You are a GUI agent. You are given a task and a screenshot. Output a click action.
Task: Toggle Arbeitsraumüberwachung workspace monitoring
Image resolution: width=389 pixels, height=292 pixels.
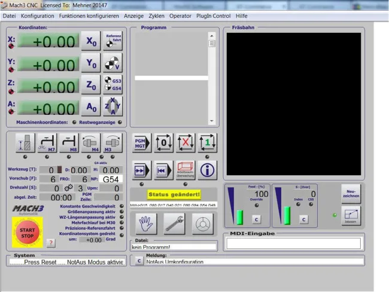186,170
